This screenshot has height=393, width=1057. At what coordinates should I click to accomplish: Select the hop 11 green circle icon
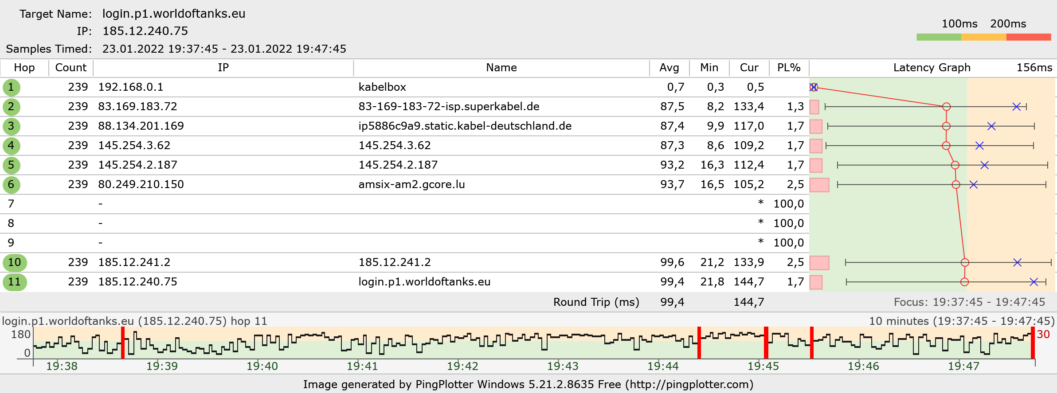point(14,282)
